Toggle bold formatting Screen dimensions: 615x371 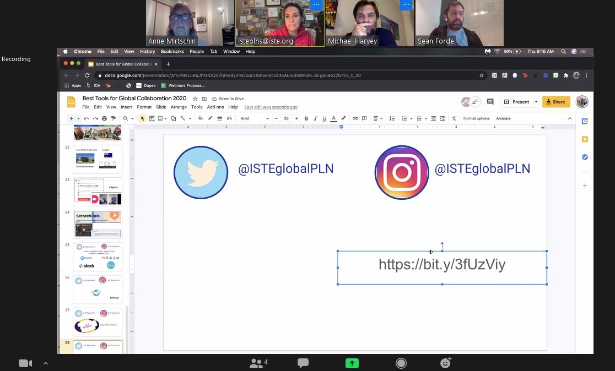click(x=306, y=118)
